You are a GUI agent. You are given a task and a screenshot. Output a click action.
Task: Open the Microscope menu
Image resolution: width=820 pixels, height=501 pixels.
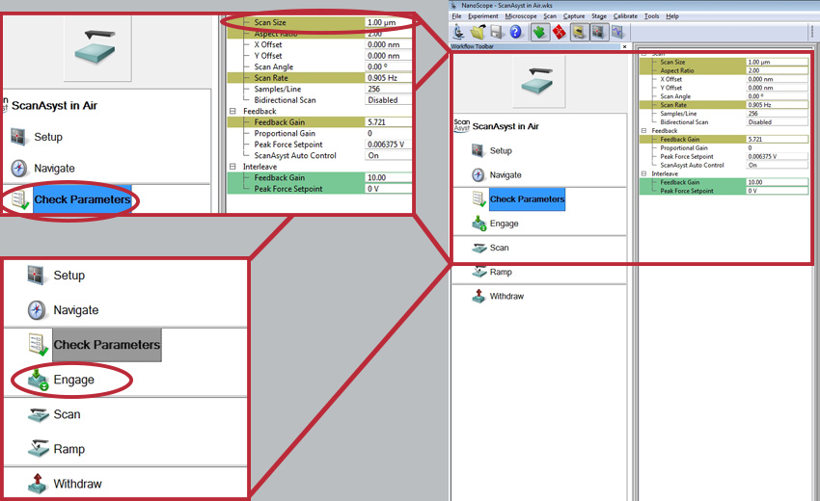[x=520, y=16]
